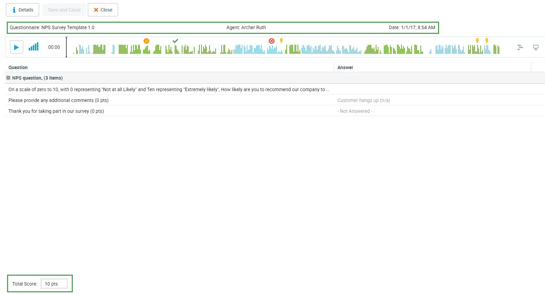
Task: Click the Total Score field
Action: (54, 284)
